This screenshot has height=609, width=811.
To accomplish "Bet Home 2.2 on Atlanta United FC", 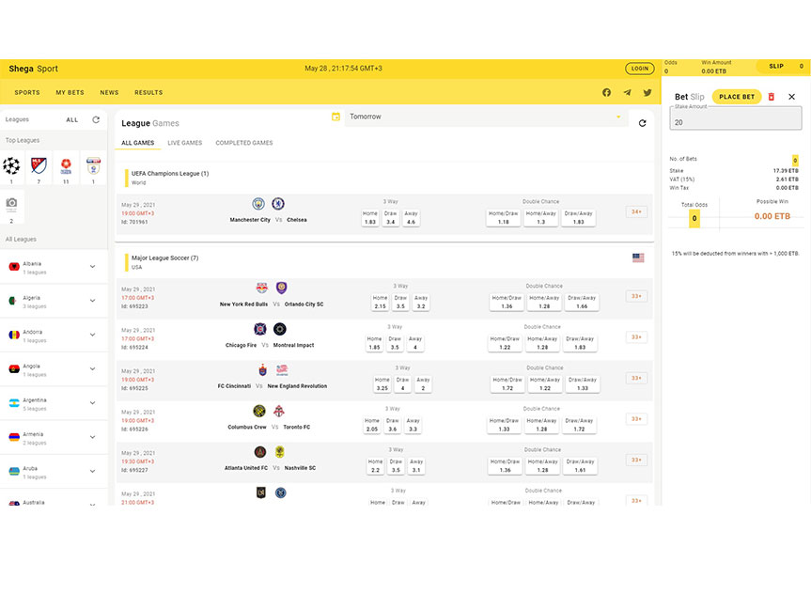I will tap(376, 465).
